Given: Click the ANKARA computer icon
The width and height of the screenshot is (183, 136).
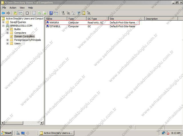Looking at the screenshot, I should [48, 23].
